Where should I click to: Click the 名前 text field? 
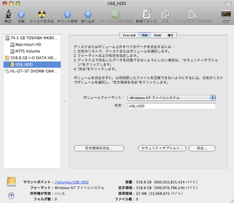(x=171, y=106)
